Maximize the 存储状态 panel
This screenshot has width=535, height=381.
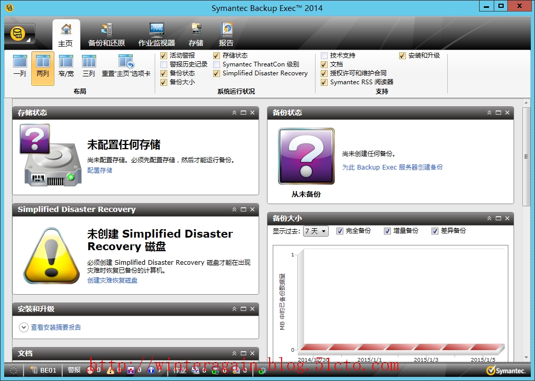(x=243, y=113)
